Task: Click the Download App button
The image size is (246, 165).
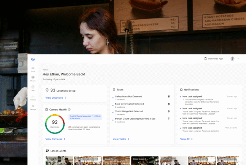Action: pyautogui.click(x=214, y=59)
